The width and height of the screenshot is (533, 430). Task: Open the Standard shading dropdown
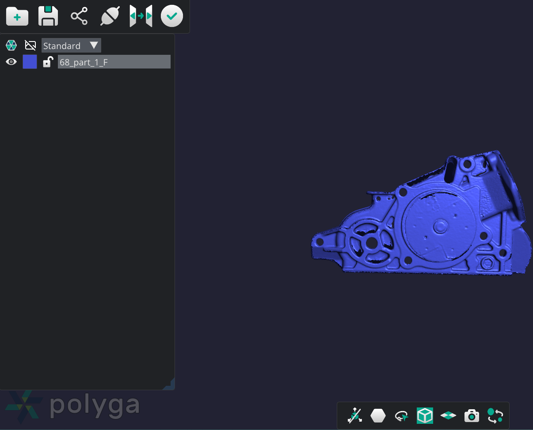coord(71,46)
